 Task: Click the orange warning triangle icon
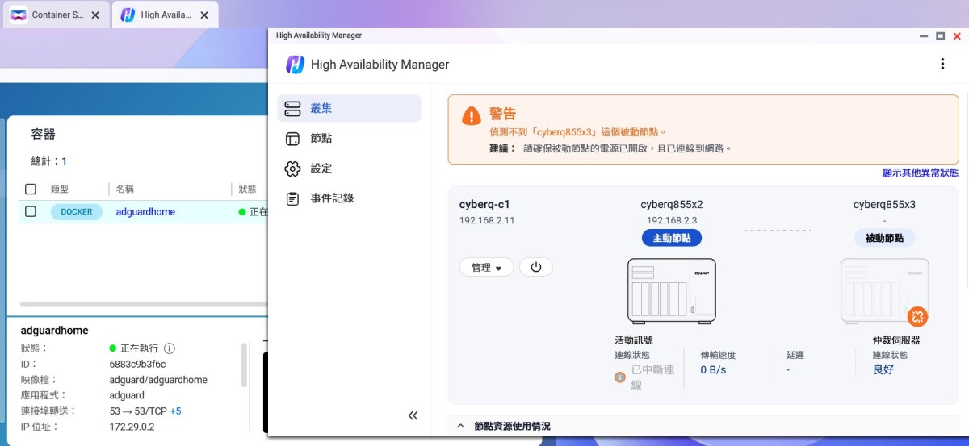pyautogui.click(x=472, y=116)
